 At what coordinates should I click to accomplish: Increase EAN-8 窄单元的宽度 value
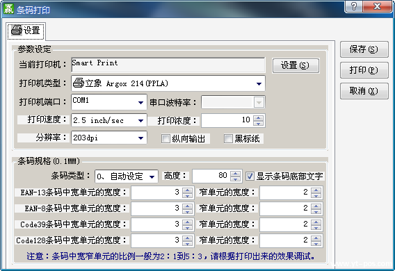pos(316,206)
